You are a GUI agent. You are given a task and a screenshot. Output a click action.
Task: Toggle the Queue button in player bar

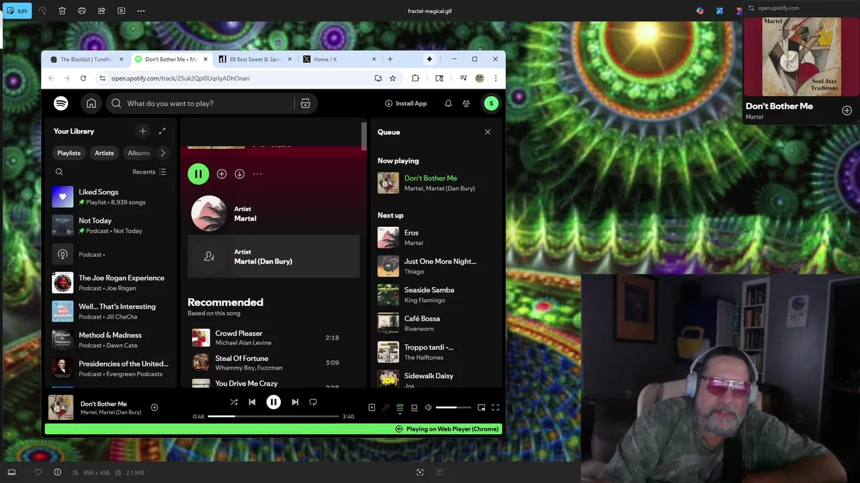pos(400,407)
